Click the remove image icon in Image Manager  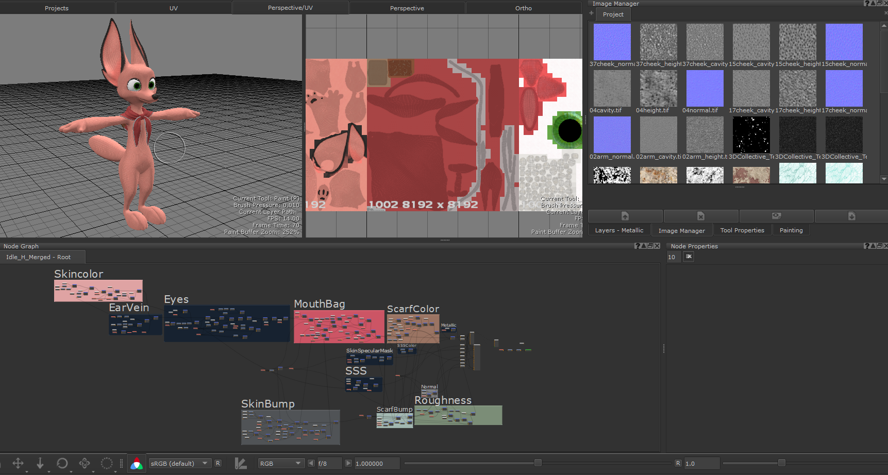(701, 216)
